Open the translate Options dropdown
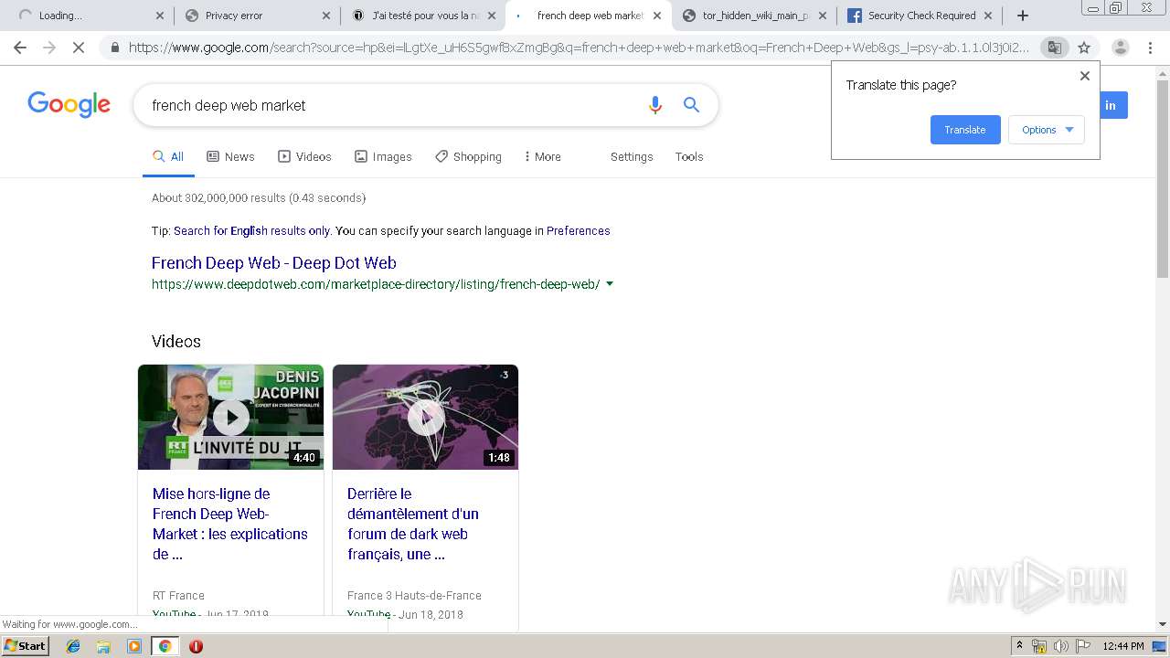The image size is (1170, 658). click(1047, 130)
